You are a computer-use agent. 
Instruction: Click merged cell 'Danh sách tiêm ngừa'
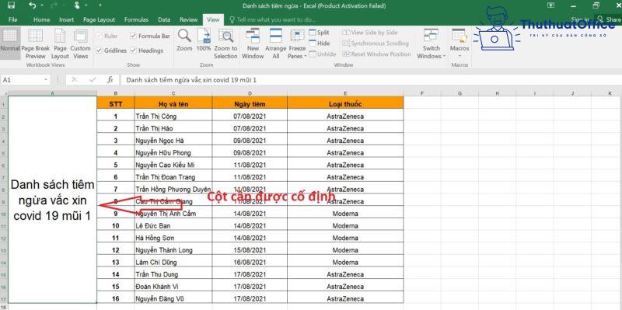[x=52, y=200]
